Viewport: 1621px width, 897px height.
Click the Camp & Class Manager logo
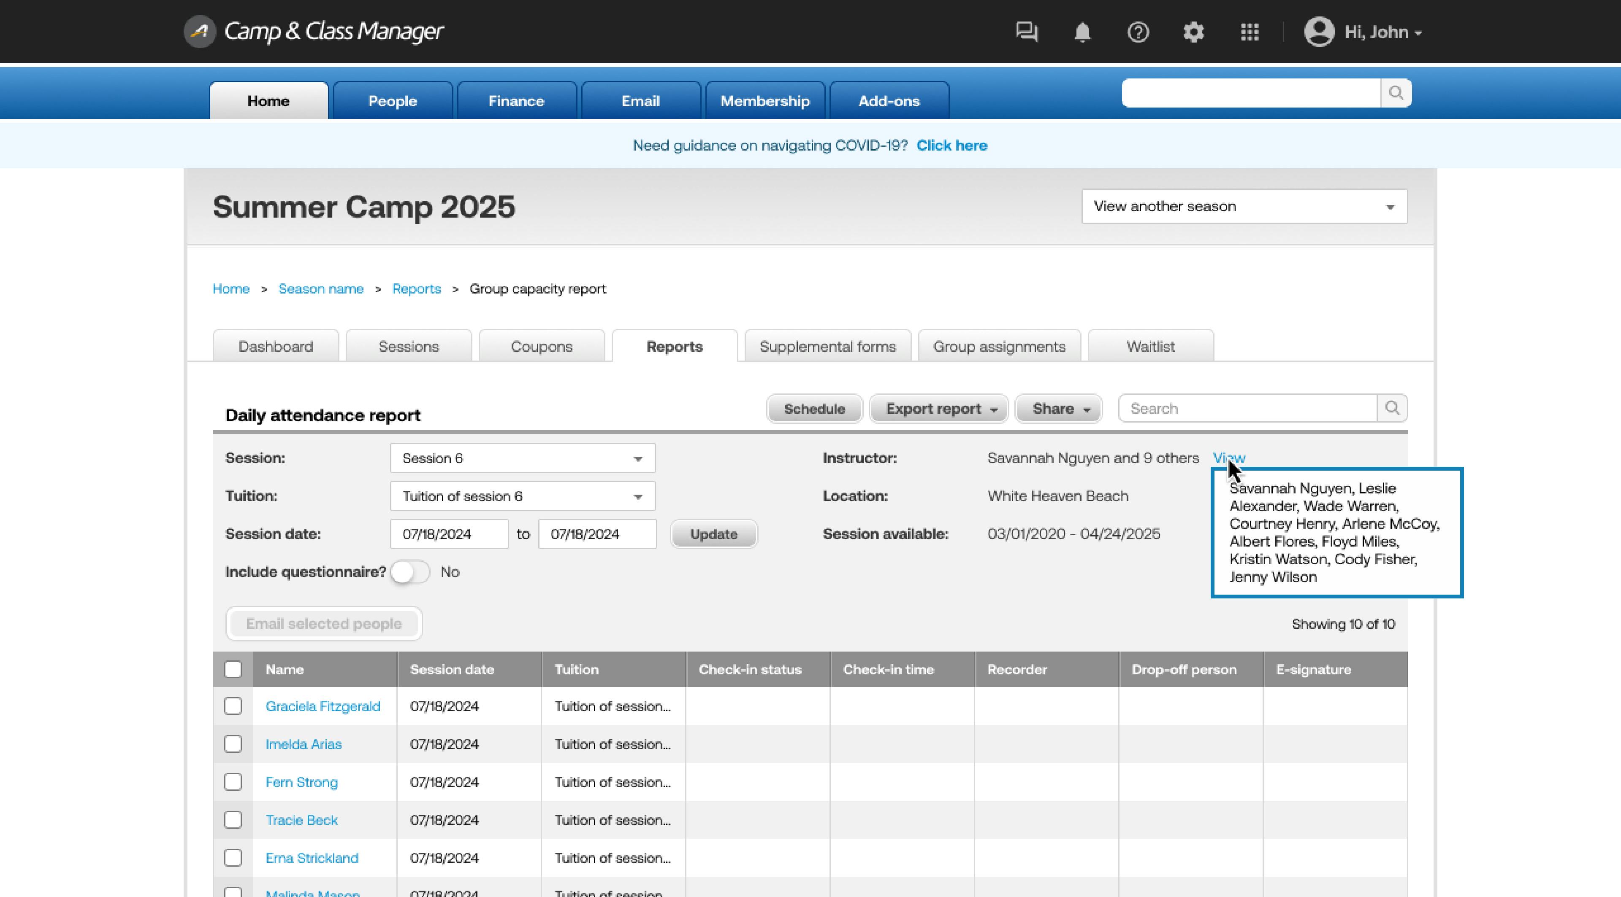click(x=314, y=32)
